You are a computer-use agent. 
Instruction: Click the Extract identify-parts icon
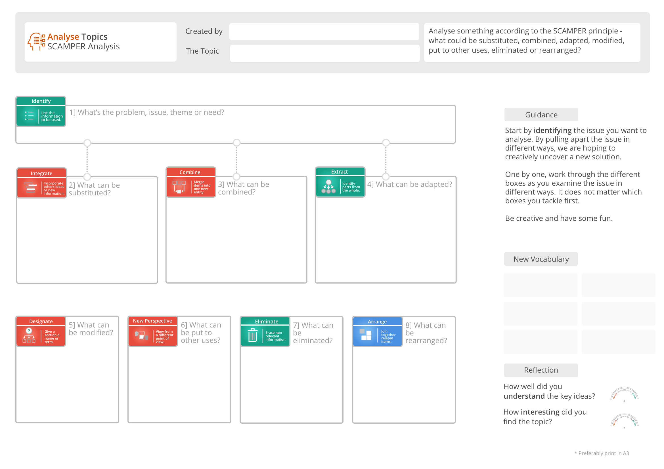coord(328,186)
